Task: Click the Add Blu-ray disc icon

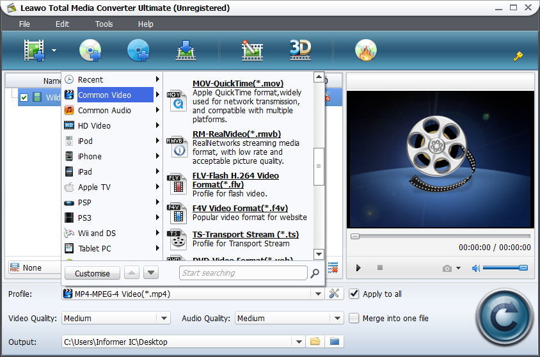Action: (x=138, y=51)
